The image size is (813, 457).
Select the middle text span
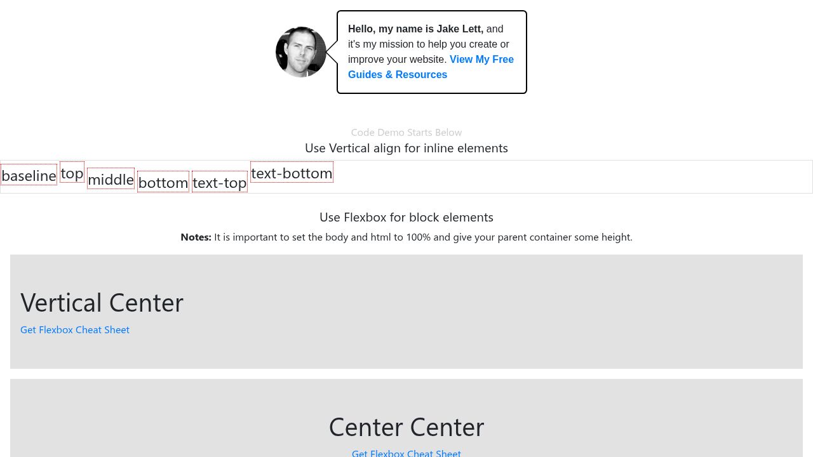[111, 179]
